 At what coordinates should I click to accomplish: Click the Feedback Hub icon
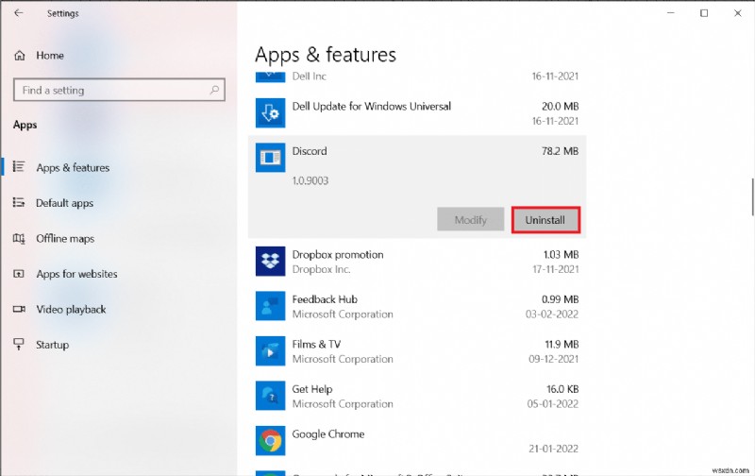pos(270,306)
